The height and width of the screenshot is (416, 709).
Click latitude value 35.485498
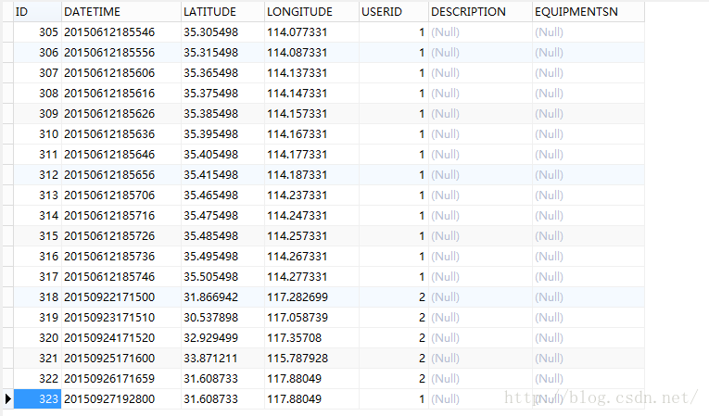[x=222, y=235]
